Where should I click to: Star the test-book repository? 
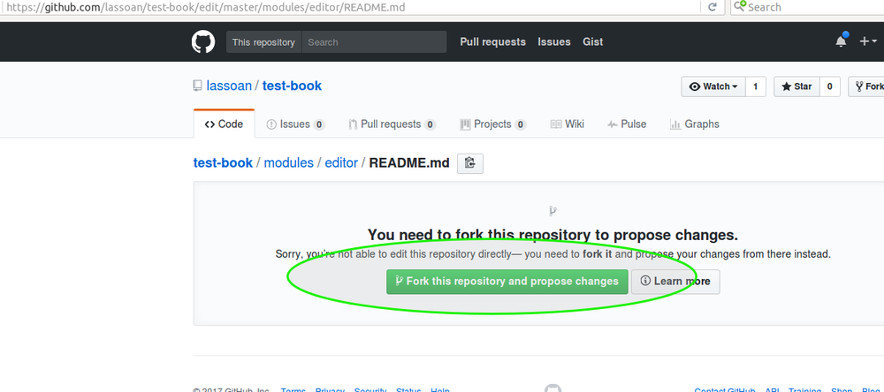[x=796, y=87]
